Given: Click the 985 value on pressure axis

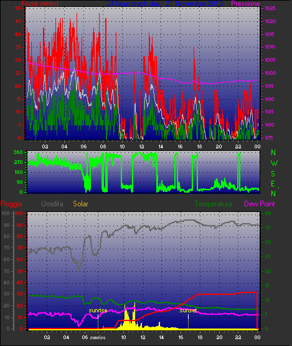Looking at the screenshot, I should click(x=270, y=112).
